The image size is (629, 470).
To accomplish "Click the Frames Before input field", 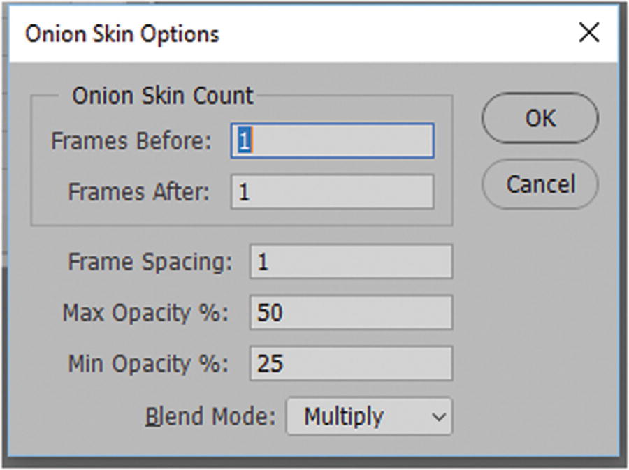I will point(332,141).
